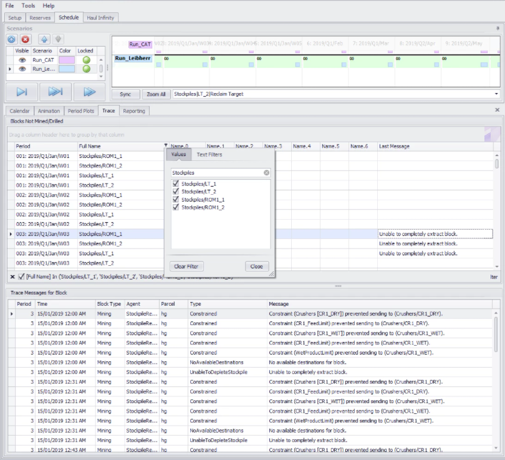Viewport: 505px width, 460px height.
Task: Click the add scenario plus icon
Action: (12, 39)
